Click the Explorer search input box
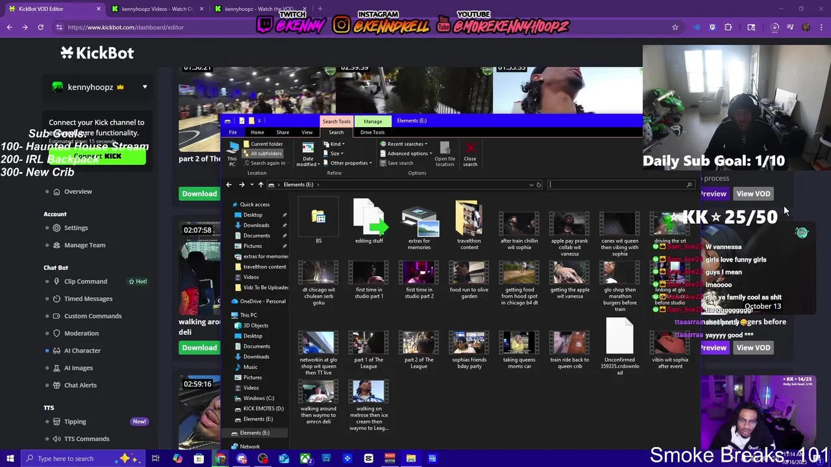Image resolution: width=831 pixels, height=467 pixels. click(620, 185)
